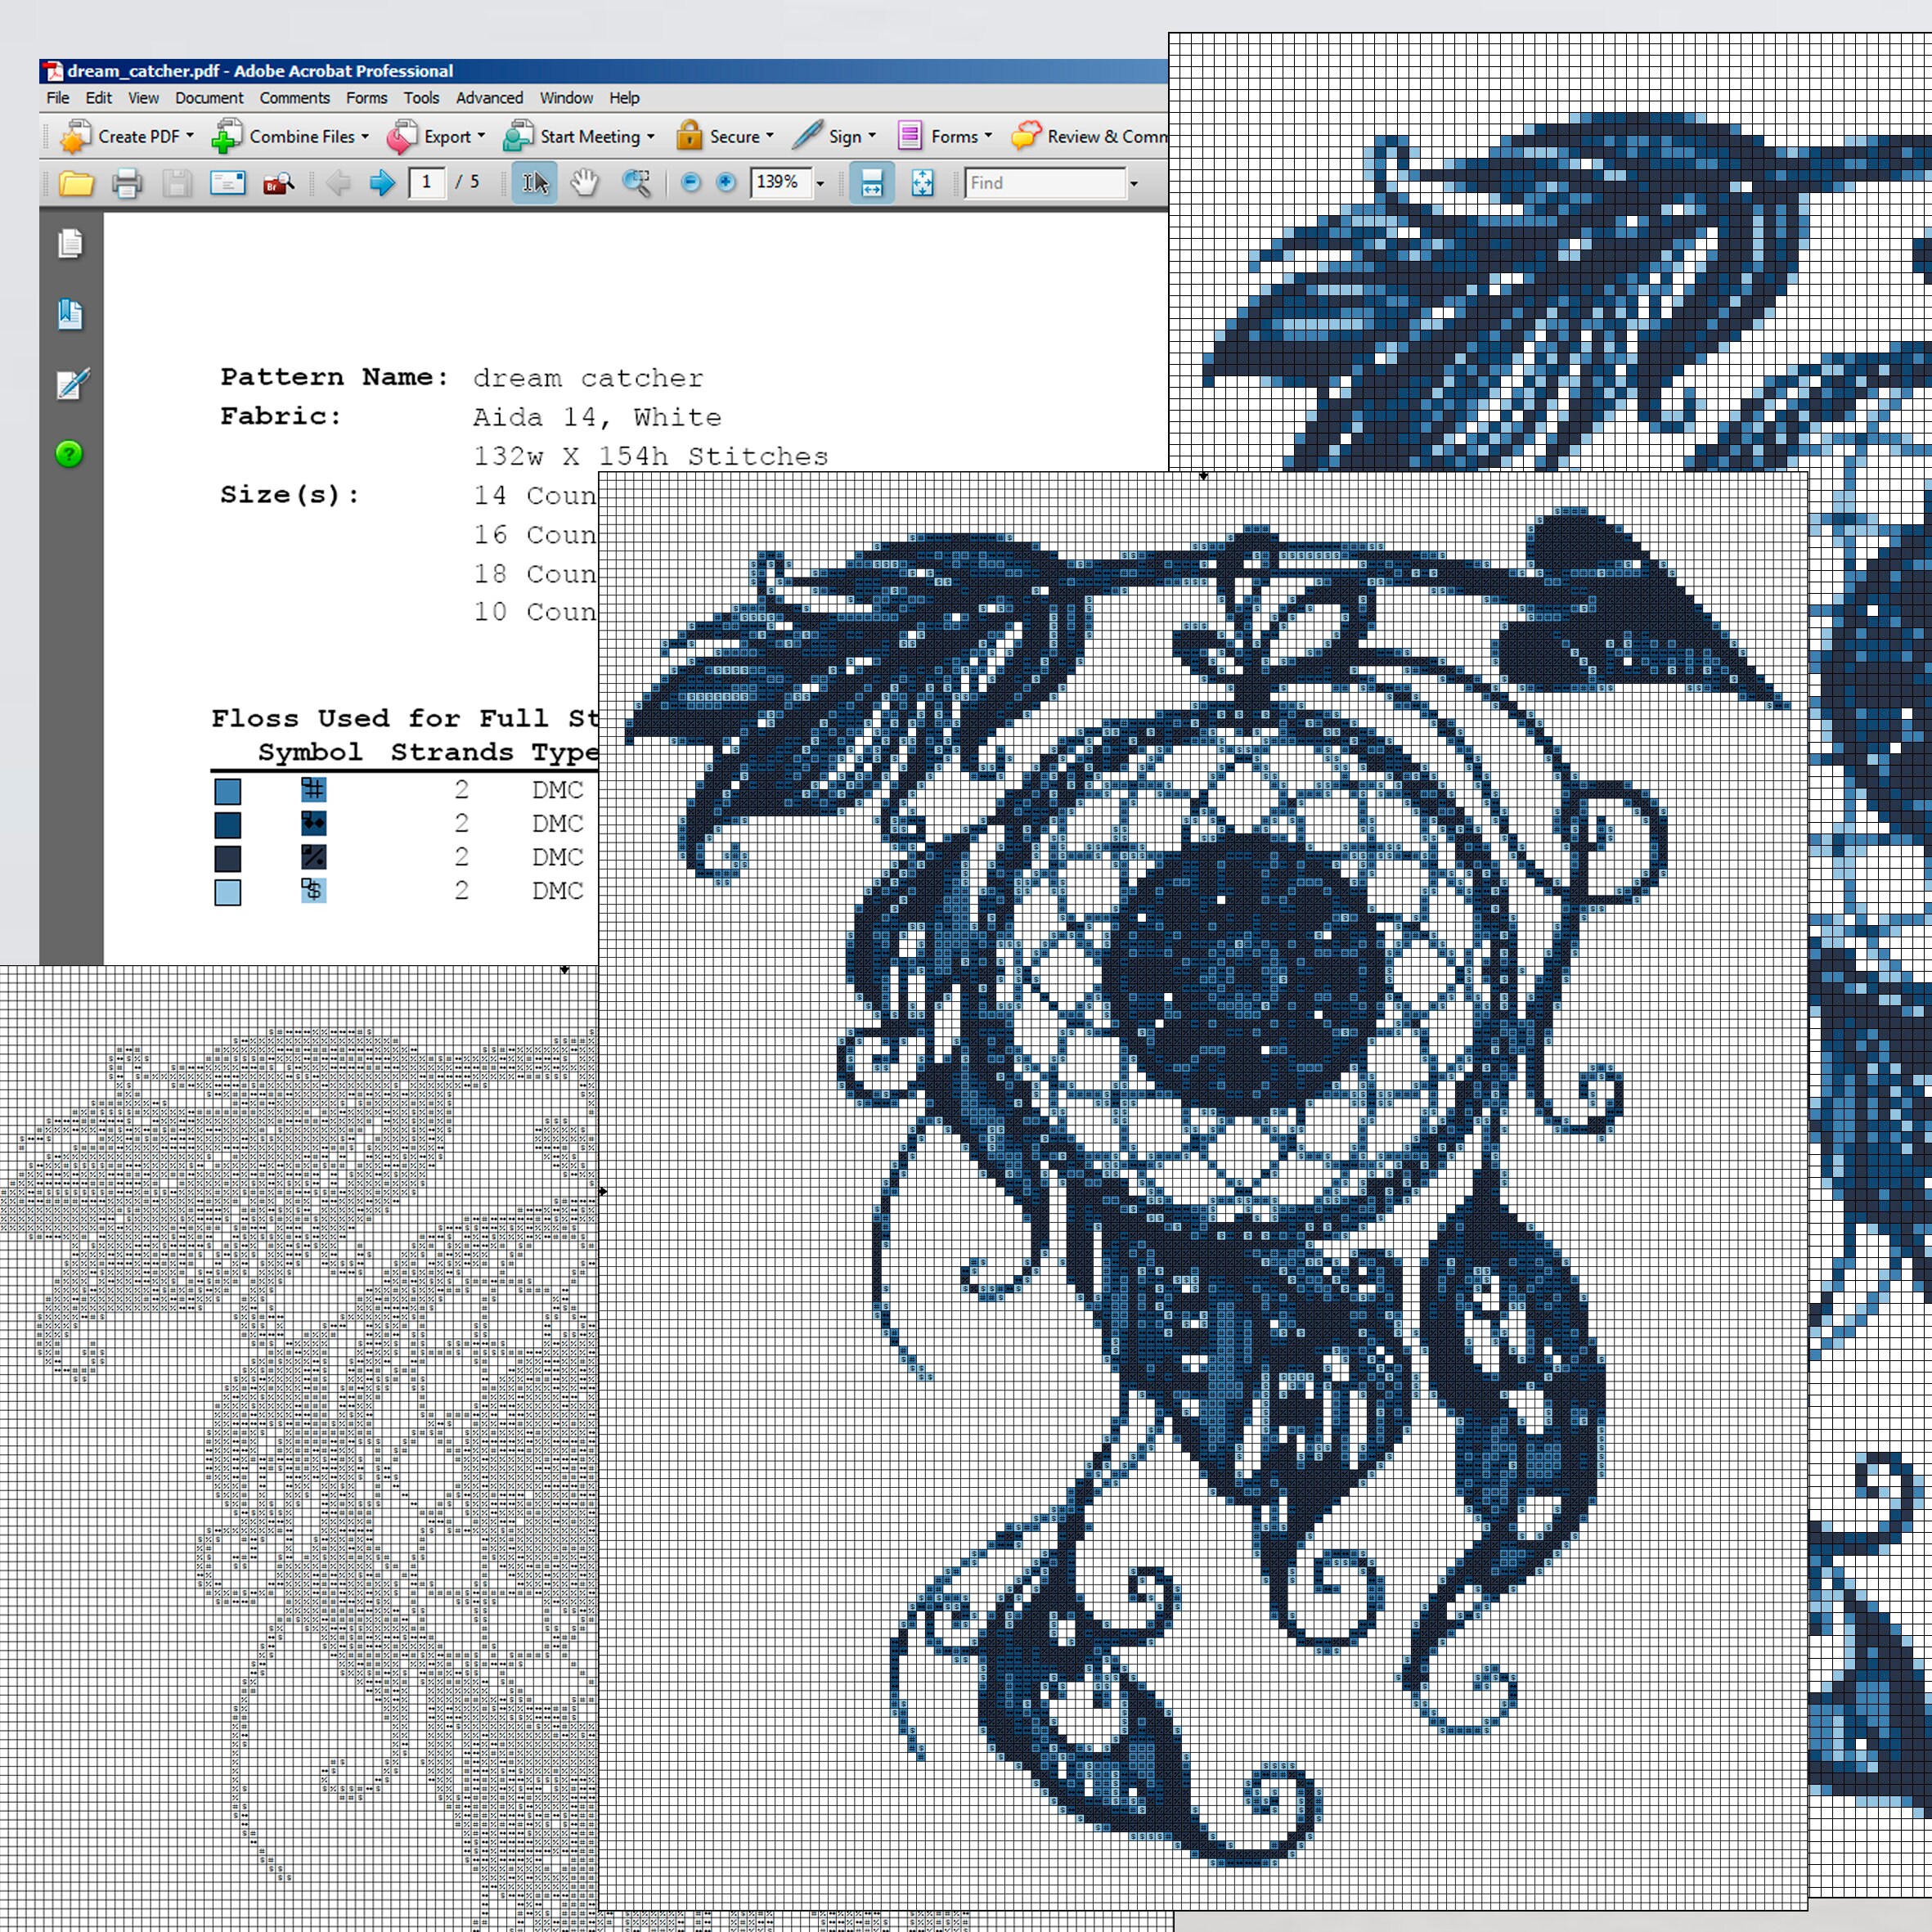Click the Print icon
Screen dimensions: 1932x1932
coord(126,183)
